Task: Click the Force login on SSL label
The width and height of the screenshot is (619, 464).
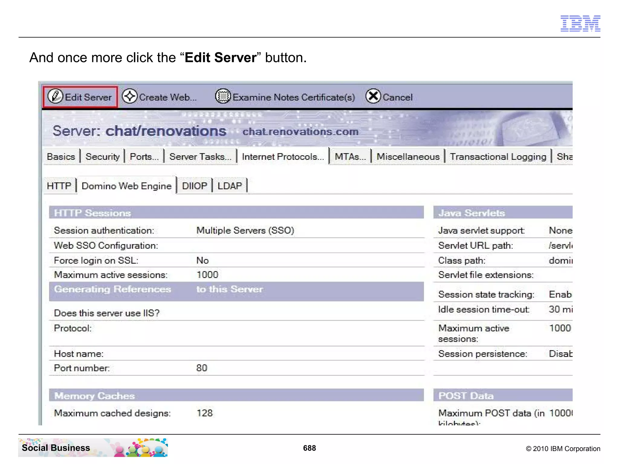Action: pyautogui.click(x=96, y=260)
